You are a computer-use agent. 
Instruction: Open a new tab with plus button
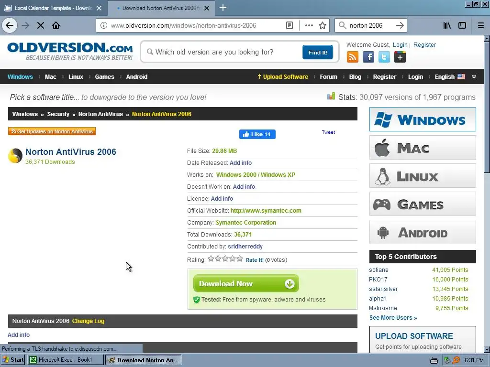tap(223, 8)
